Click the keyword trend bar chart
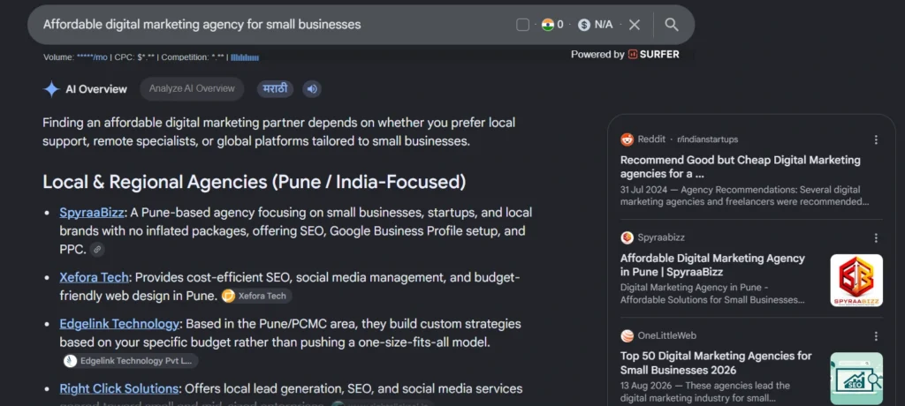This screenshot has width=905, height=406. pos(245,57)
